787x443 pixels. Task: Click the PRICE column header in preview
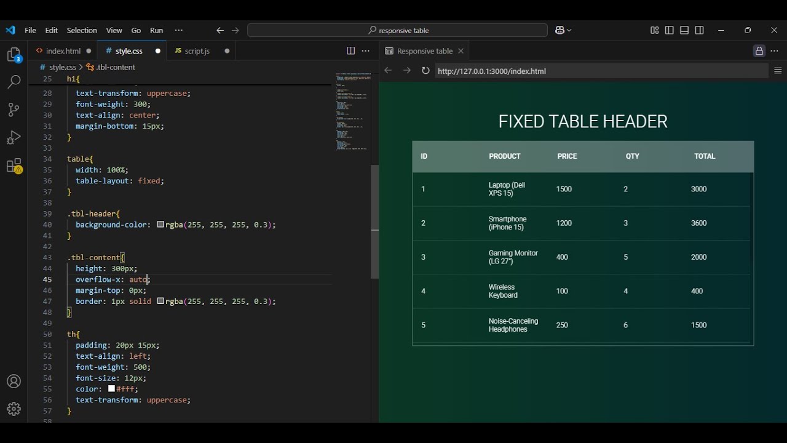pos(567,156)
